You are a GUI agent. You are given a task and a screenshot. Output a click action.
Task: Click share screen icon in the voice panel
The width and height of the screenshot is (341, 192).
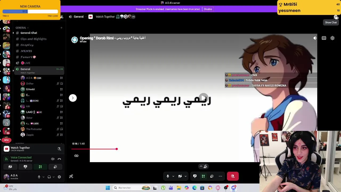[x=25, y=167]
